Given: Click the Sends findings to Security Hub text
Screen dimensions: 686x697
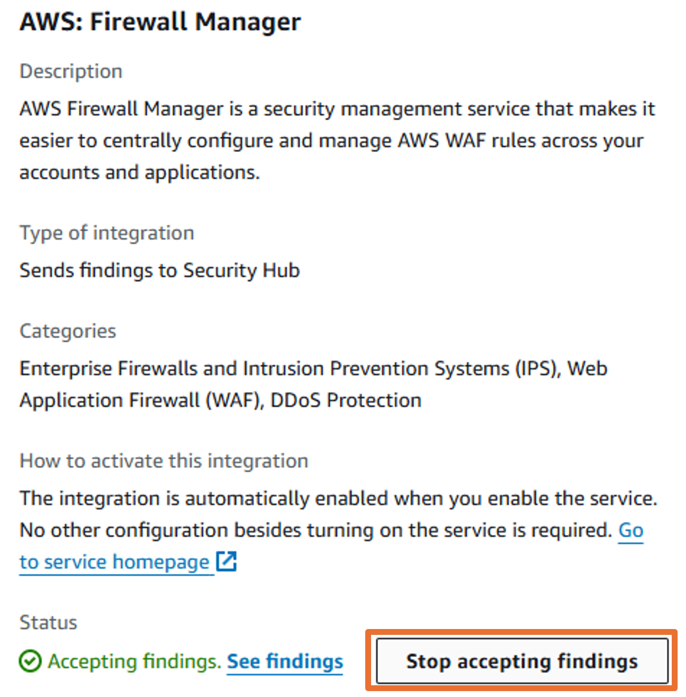Looking at the screenshot, I should click(x=160, y=270).
